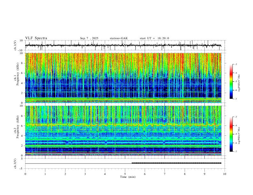Viewport: 253px width, 195px height.
Task: Click the 'station=GAK' label
Action: [119, 38]
